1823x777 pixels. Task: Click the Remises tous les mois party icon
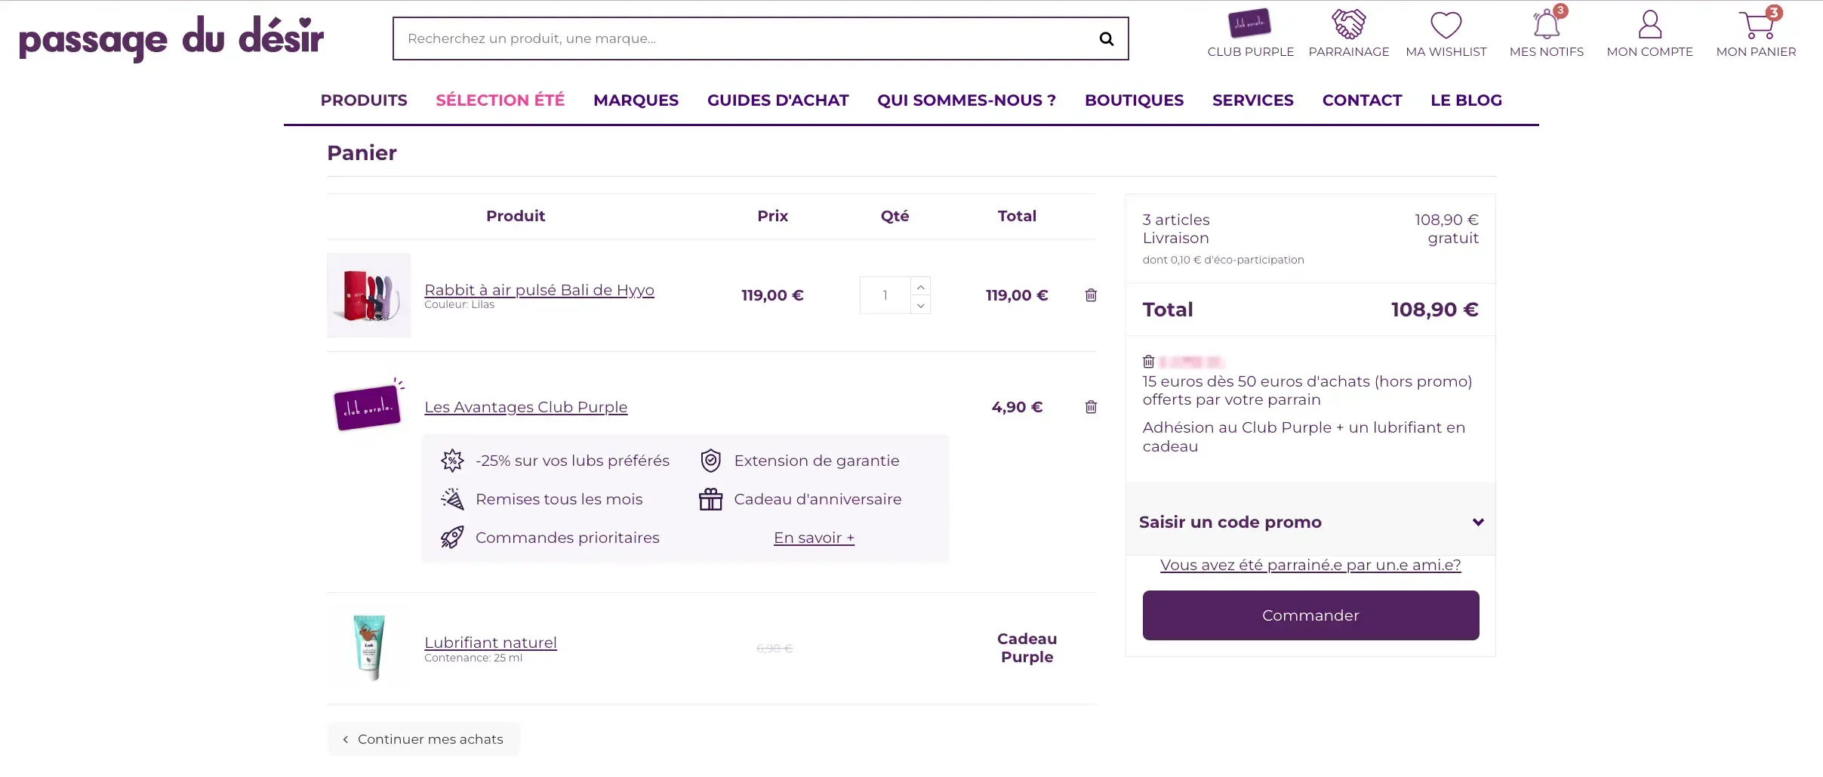click(452, 499)
